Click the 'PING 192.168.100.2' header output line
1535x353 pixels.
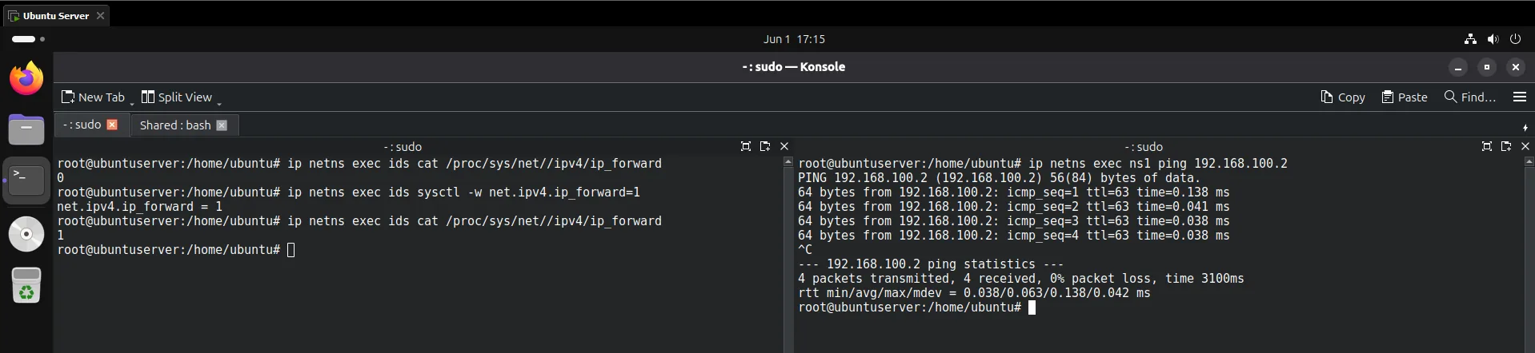pyautogui.click(x=999, y=178)
